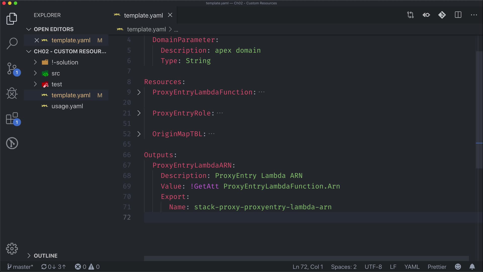This screenshot has width=483, height=272.
Task: Click the horizontal scrollbar under editor
Action: click(306, 258)
